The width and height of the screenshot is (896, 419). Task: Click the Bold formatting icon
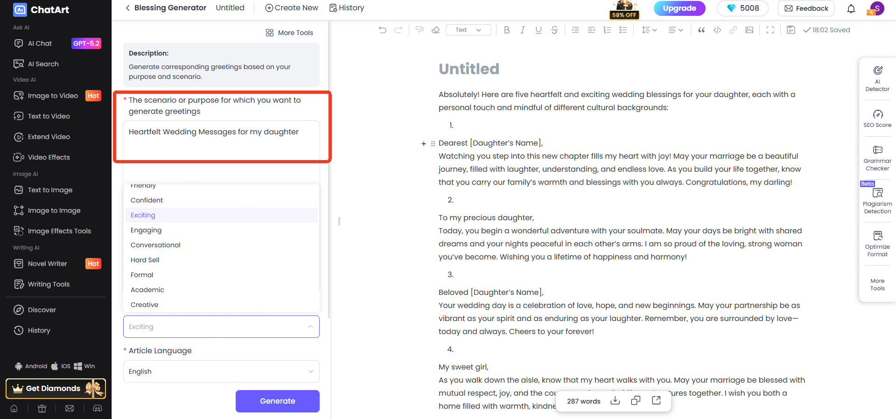click(x=507, y=30)
